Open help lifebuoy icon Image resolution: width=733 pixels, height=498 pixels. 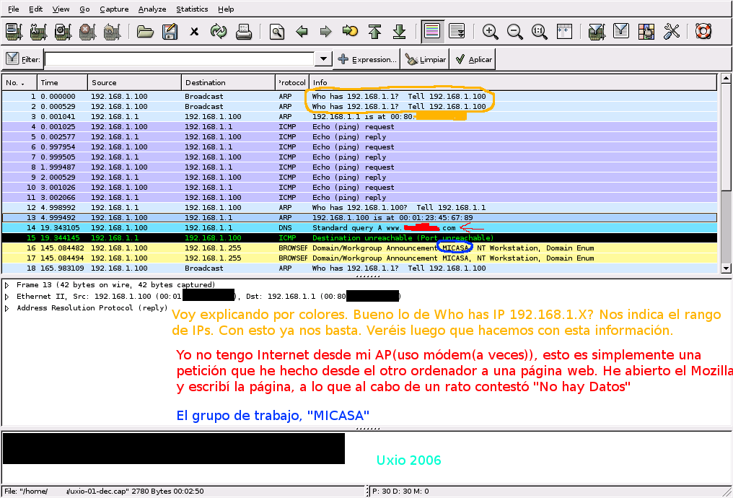pos(703,32)
